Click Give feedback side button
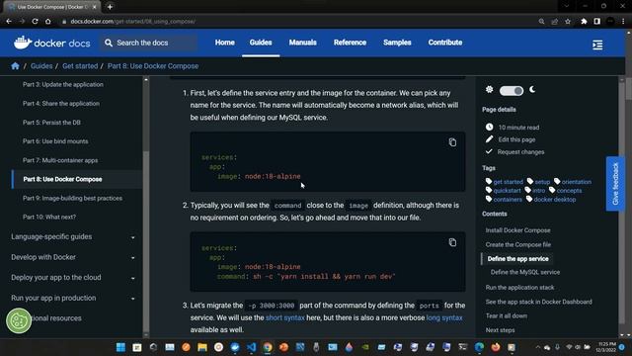 (615, 184)
